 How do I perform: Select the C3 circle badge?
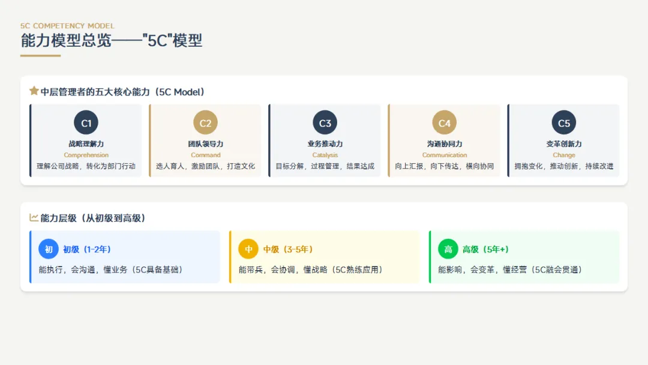325,123
